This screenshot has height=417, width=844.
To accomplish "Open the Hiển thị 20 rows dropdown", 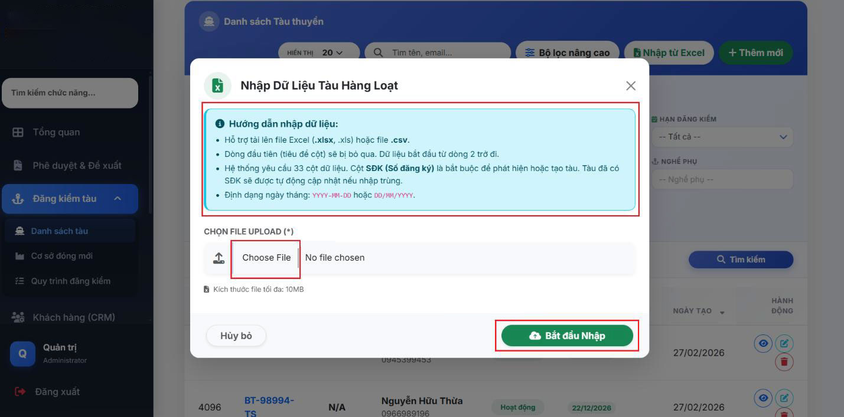I will [x=319, y=52].
